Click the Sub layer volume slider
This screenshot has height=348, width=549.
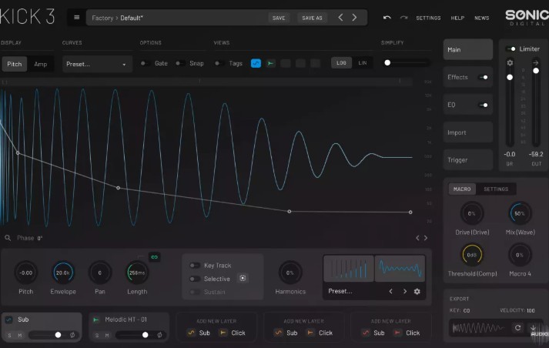(x=58, y=335)
